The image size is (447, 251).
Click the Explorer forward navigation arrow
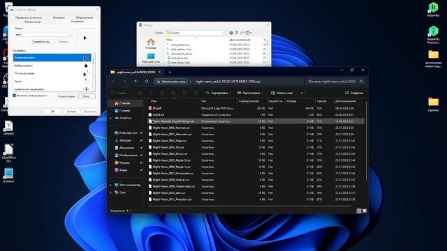124,82
